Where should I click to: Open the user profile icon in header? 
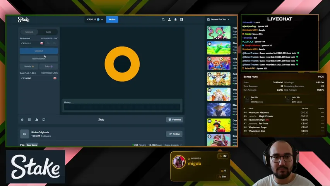tap(169, 19)
